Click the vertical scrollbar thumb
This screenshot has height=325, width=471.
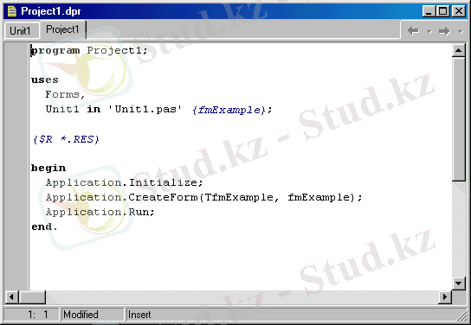point(459,119)
